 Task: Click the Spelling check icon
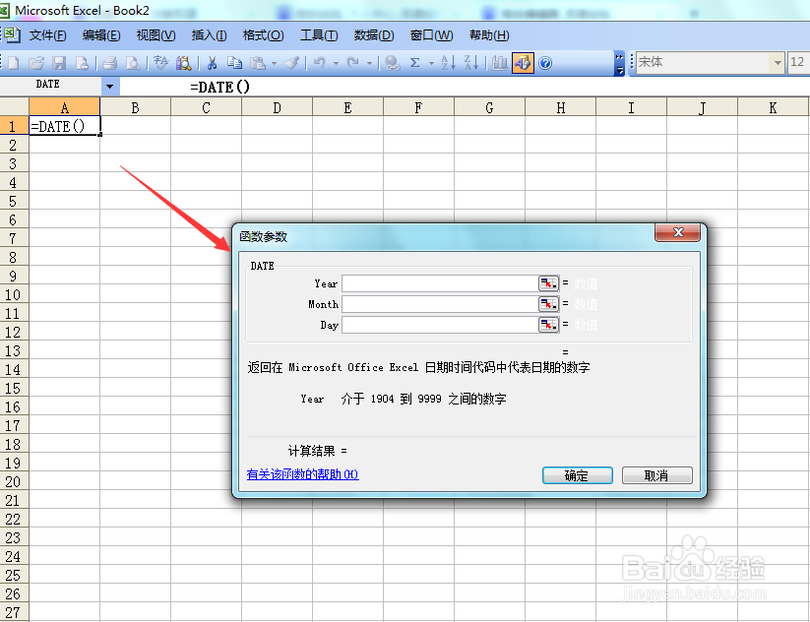coord(160,63)
